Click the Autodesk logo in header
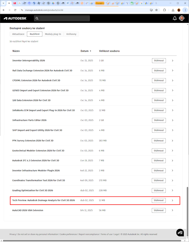189x242 pixels. [x=15, y=18]
